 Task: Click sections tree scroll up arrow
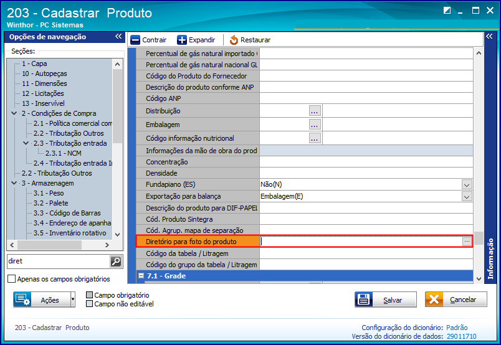[117, 64]
